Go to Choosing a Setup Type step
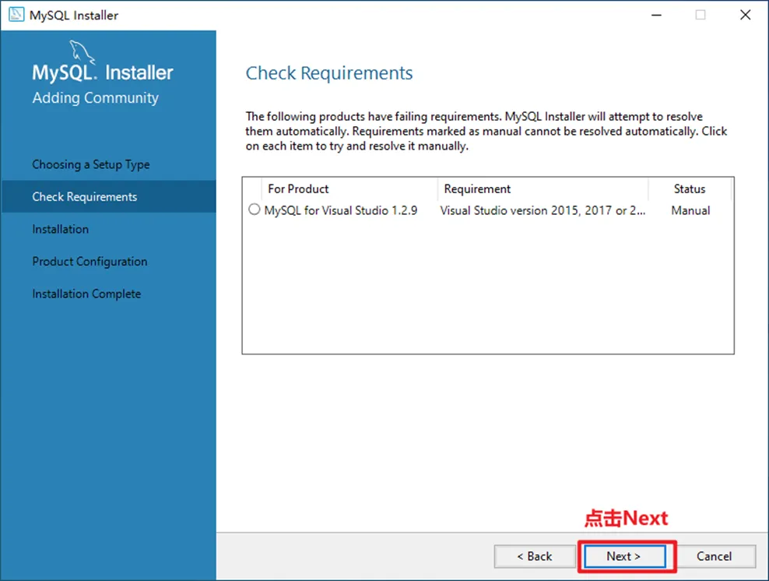 click(91, 164)
